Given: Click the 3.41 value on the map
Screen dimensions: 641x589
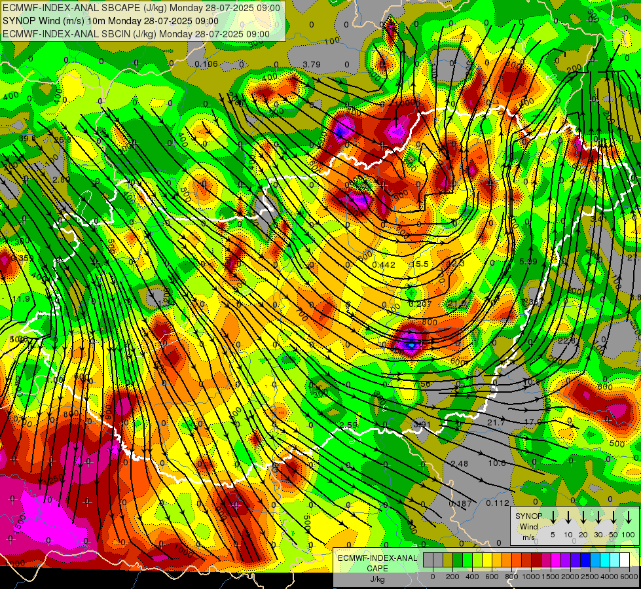Looking at the screenshot, I should pos(598,219).
